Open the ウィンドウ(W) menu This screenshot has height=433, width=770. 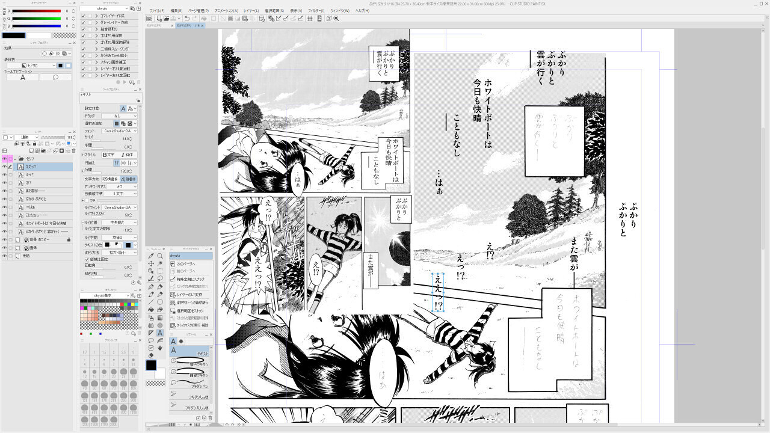click(340, 11)
